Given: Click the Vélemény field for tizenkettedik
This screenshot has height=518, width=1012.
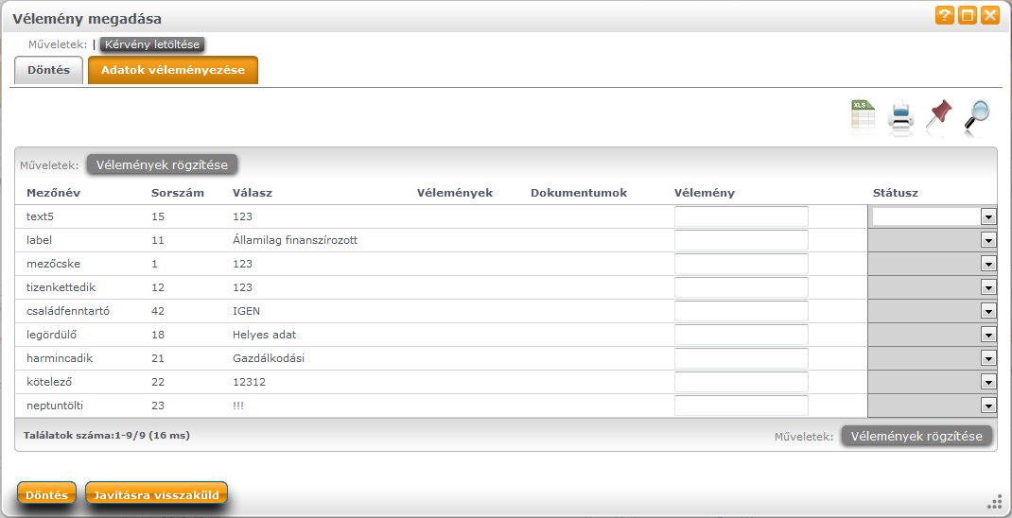Looking at the screenshot, I should click(741, 287).
